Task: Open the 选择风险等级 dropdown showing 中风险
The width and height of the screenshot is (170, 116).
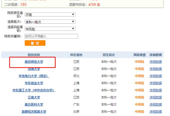Action: click(50, 29)
